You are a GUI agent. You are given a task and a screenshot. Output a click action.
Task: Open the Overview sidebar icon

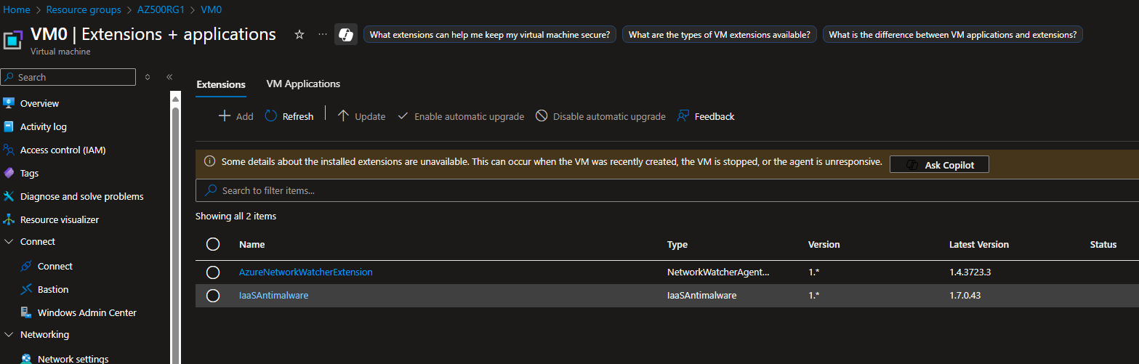pos(9,103)
